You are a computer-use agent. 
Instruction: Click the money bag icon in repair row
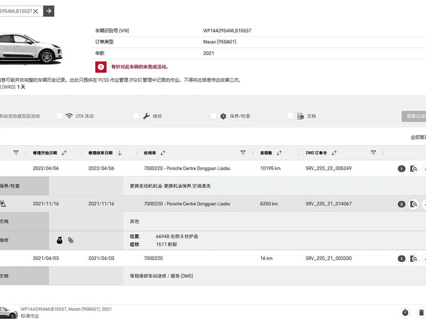60,240
